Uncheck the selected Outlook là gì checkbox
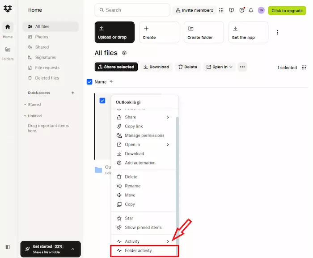This screenshot has height=258, width=313. [x=102, y=101]
